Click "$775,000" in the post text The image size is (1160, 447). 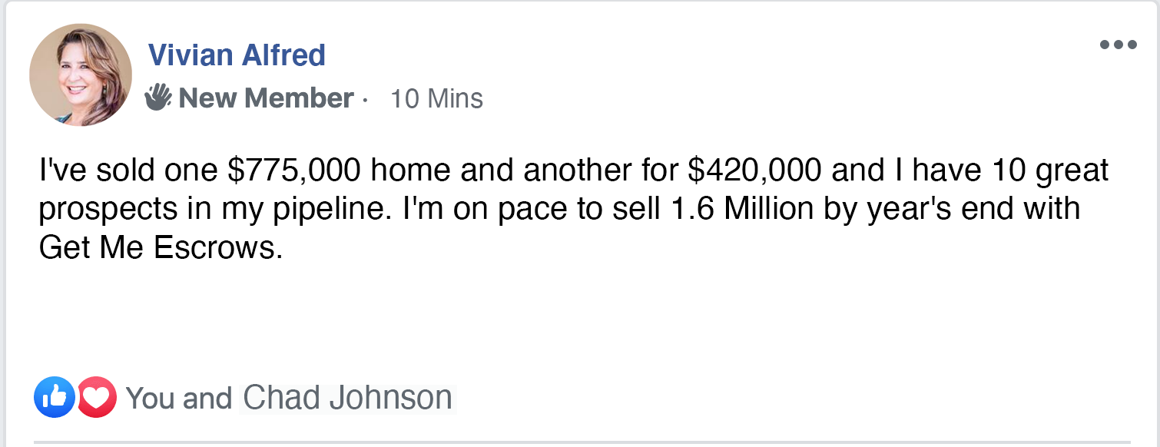(x=295, y=171)
